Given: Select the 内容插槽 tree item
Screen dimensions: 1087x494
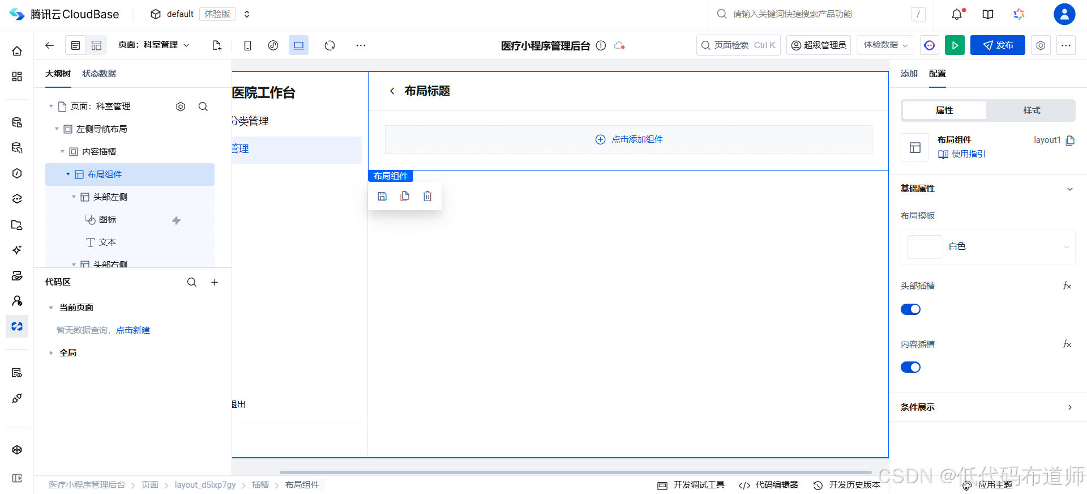Looking at the screenshot, I should (x=99, y=152).
